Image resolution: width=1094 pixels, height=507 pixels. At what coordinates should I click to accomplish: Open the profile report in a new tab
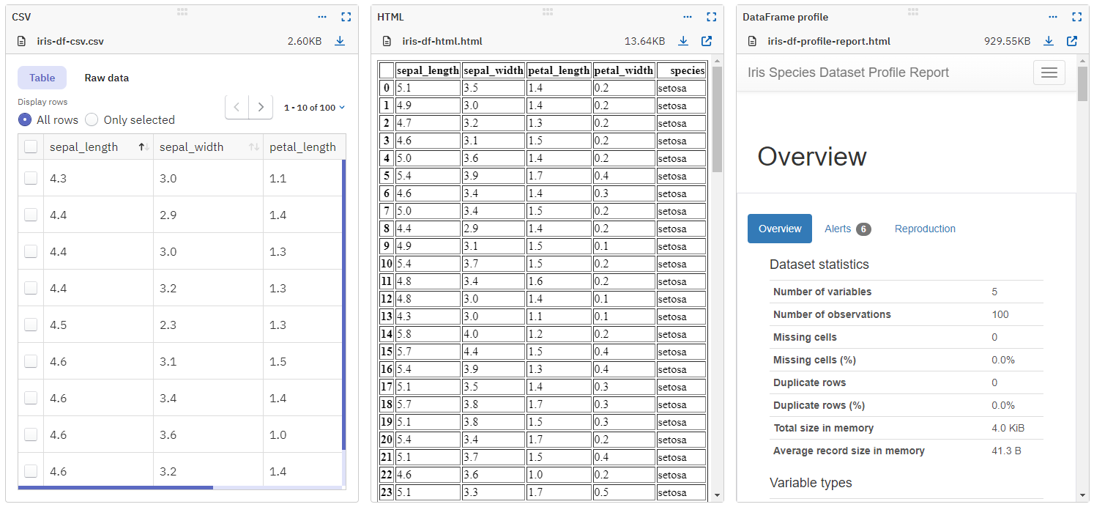coord(1072,41)
